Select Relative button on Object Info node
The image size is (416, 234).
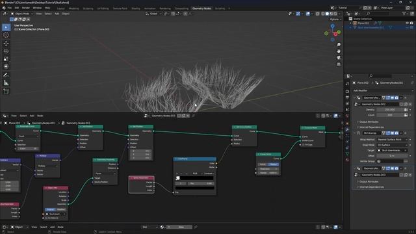[60, 209]
